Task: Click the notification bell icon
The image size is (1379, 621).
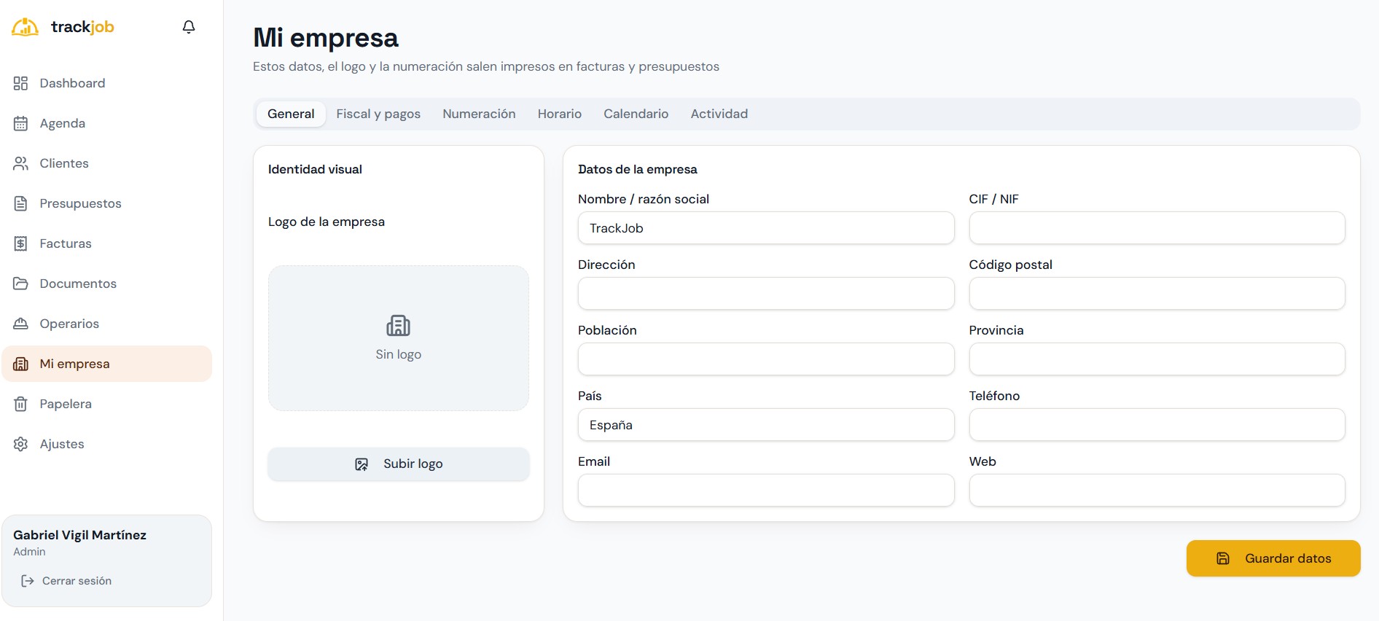Action: click(x=189, y=27)
